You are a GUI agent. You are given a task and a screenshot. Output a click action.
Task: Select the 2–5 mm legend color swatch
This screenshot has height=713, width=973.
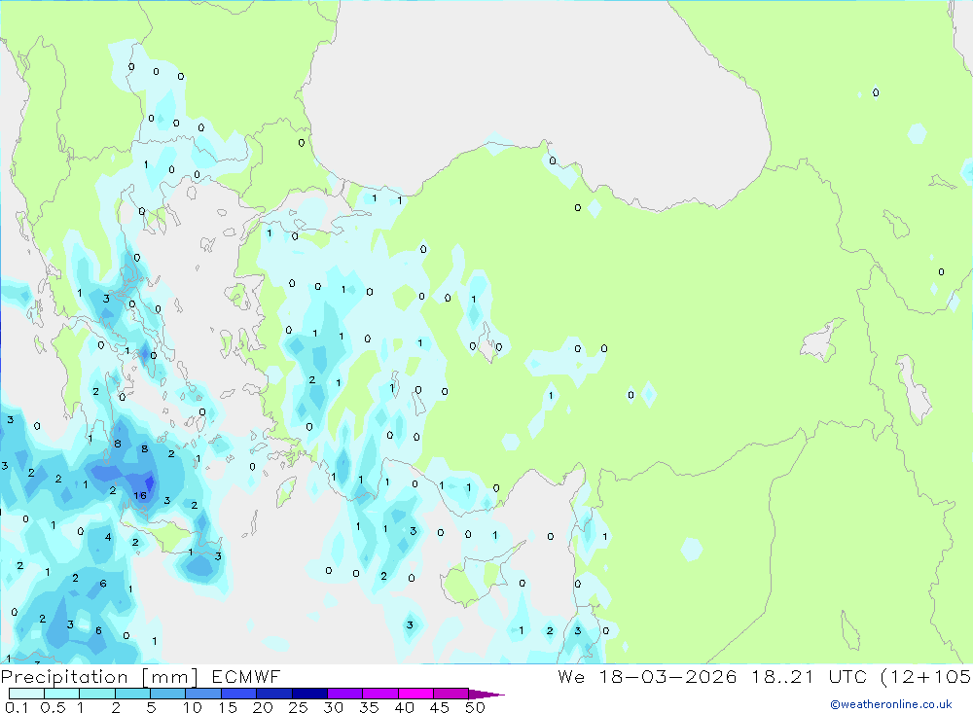(x=132, y=694)
